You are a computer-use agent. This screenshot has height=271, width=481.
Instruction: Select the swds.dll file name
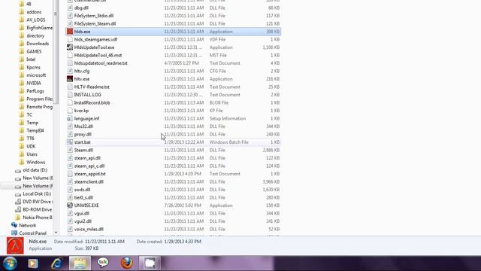coord(82,190)
